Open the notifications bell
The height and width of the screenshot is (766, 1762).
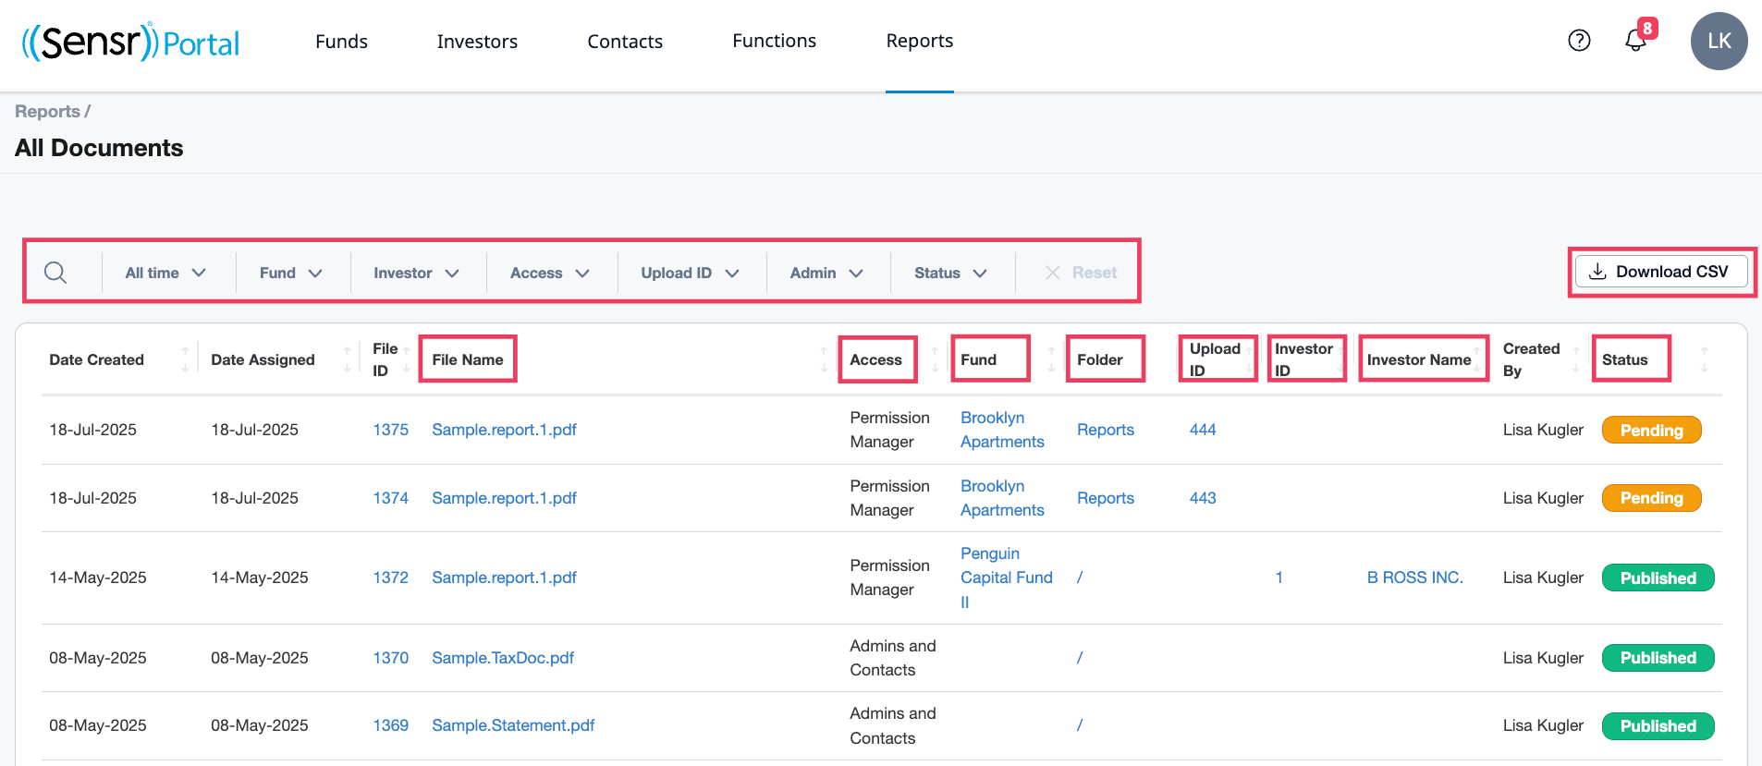(x=1635, y=41)
